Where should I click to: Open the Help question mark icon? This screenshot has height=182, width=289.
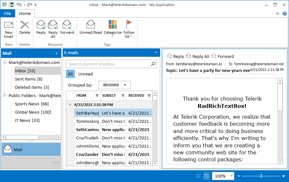[285, 13]
